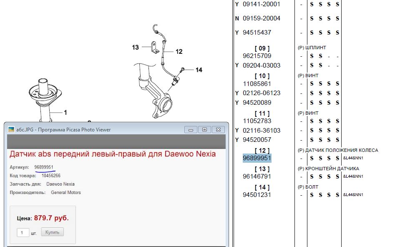Click part number 96215709 in the catalog

(x=257, y=56)
